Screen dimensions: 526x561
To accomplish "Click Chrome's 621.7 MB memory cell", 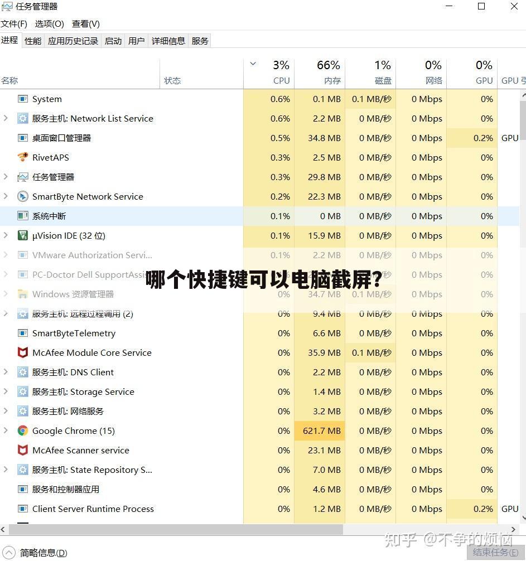I will coord(320,431).
